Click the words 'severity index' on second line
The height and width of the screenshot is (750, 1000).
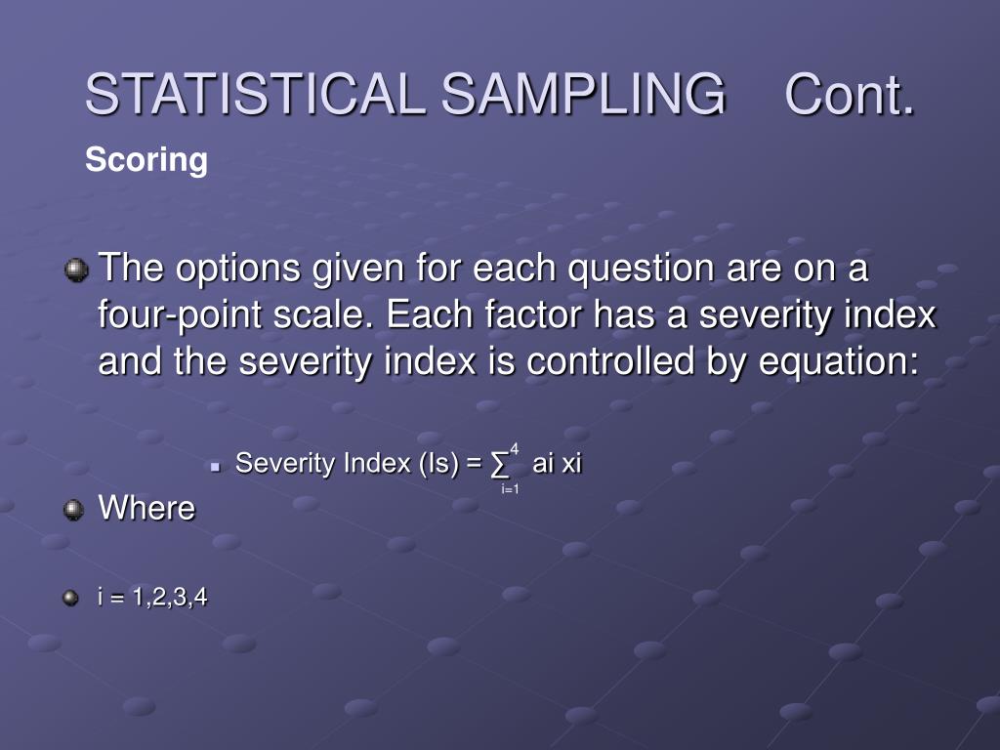point(817,315)
